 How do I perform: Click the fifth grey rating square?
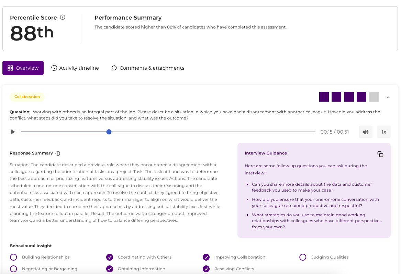(374, 97)
